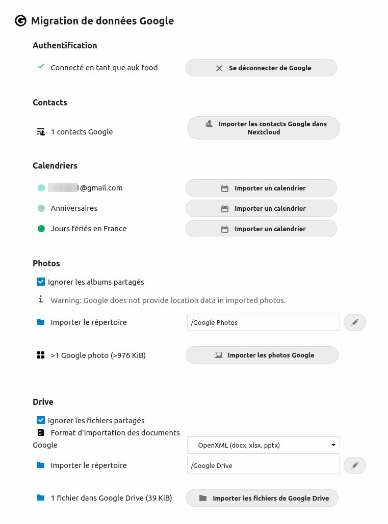
Task: Import Google contacts into Nextcloud
Action: (264, 128)
